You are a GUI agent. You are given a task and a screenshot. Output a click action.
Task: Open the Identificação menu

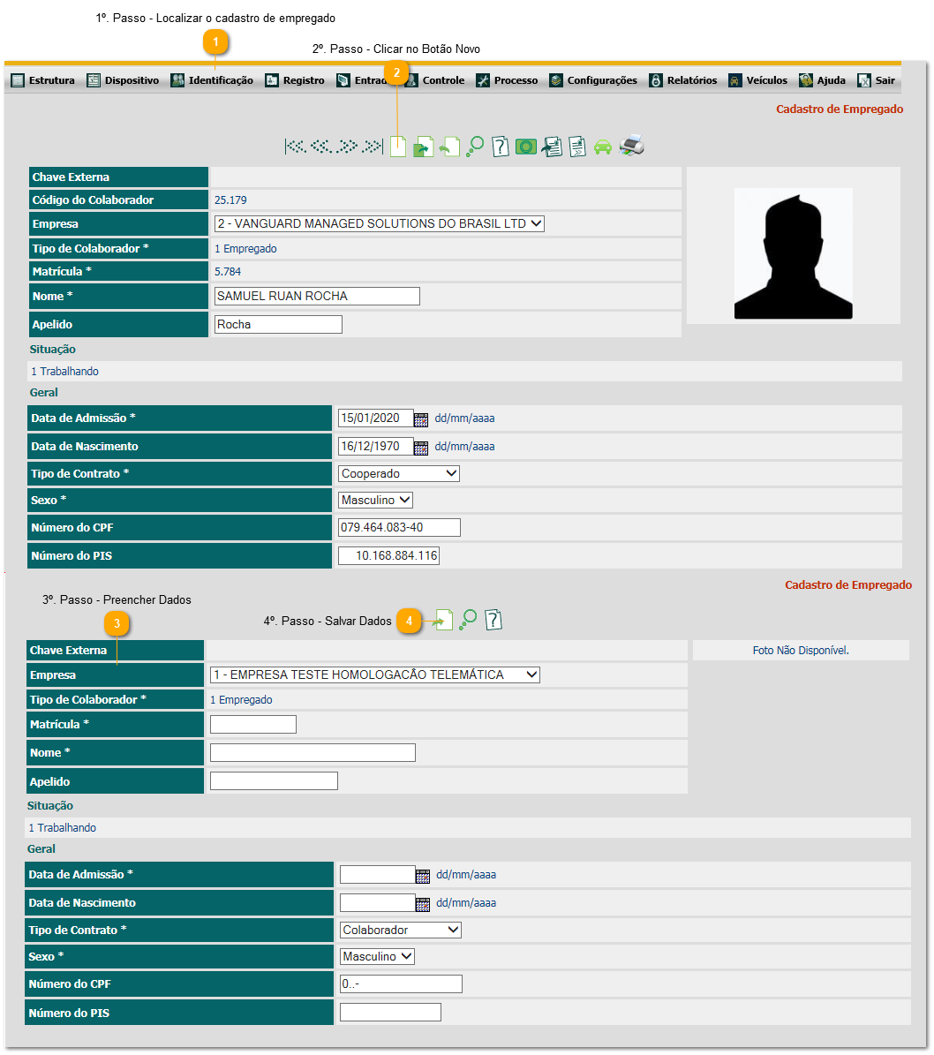pyautogui.click(x=212, y=80)
